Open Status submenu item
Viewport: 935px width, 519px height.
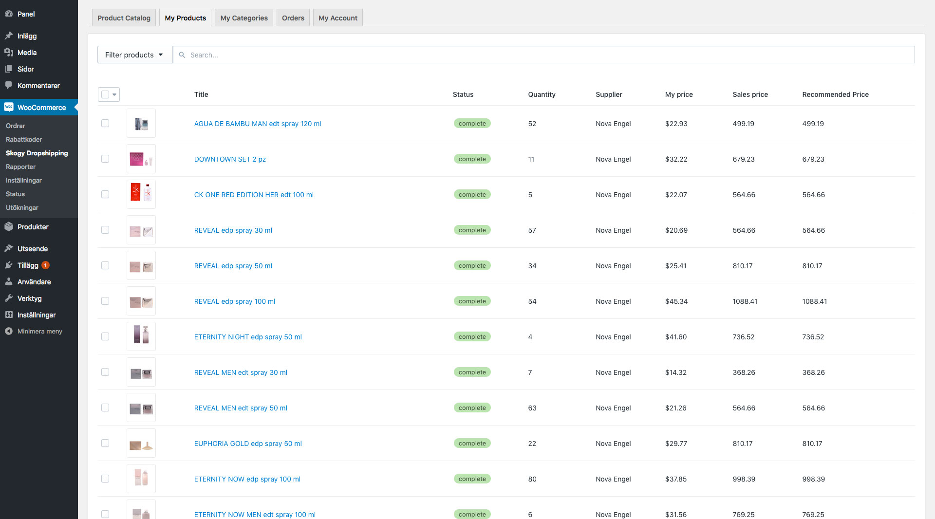(x=15, y=194)
